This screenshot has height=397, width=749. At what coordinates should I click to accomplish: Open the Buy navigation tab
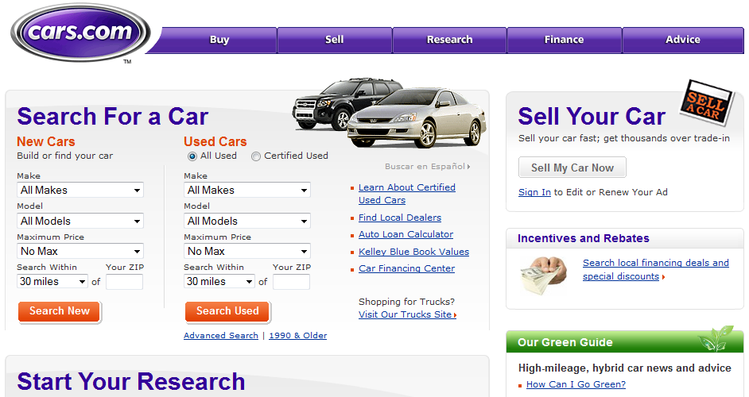[x=219, y=40]
